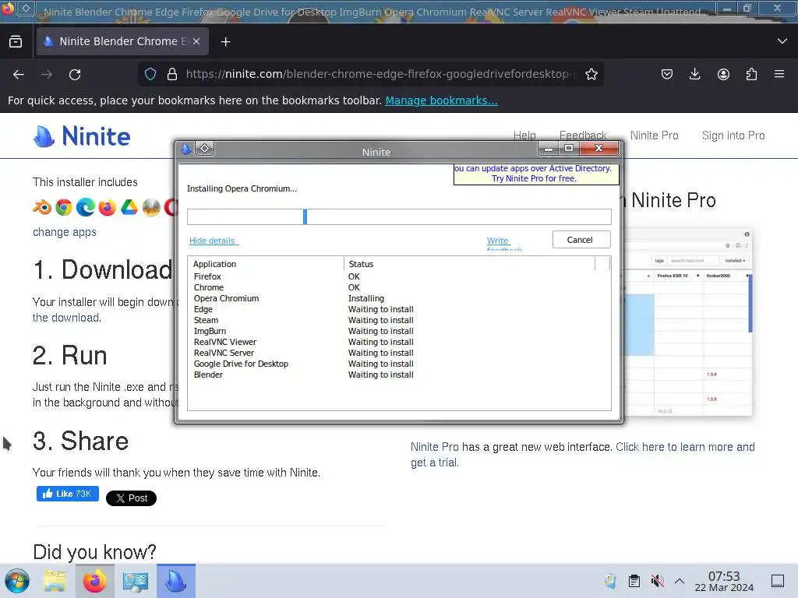Open a new tab with plus
Image resolution: width=798 pixels, height=598 pixels.
coord(225,42)
